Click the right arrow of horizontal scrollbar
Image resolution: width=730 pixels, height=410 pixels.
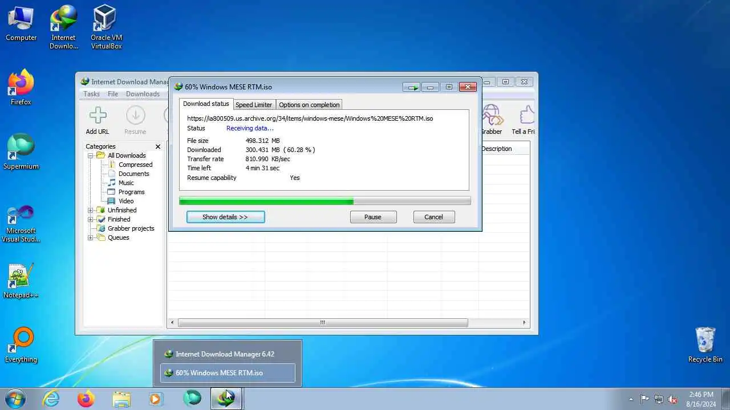pyautogui.click(x=525, y=322)
